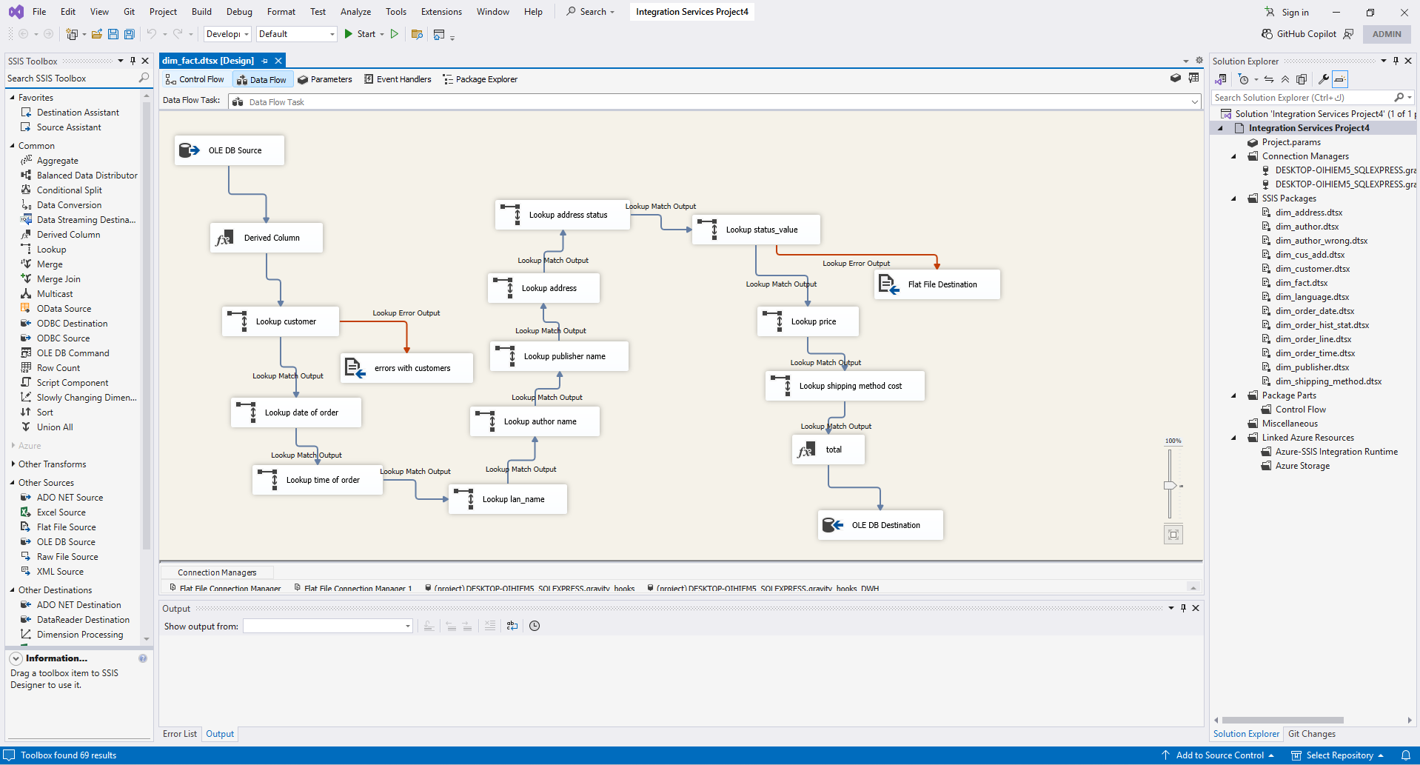This screenshot has height=765, width=1420.
Task: Open dim_customer.dtsx in Solution Explorer
Action: click(x=1313, y=269)
